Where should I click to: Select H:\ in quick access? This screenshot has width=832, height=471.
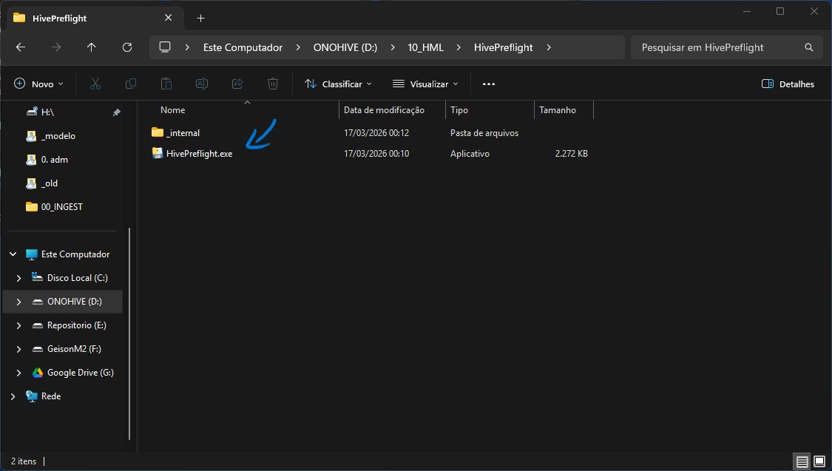tap(48, 112)
